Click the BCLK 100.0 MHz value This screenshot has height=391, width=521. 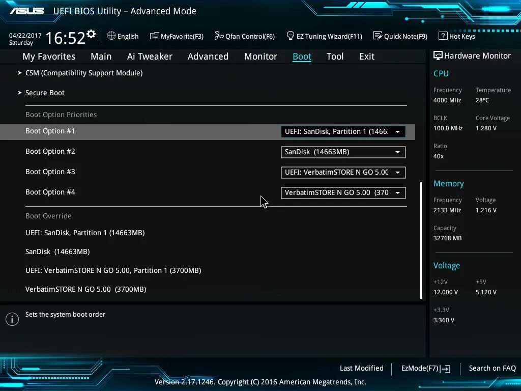coord(448,128)
